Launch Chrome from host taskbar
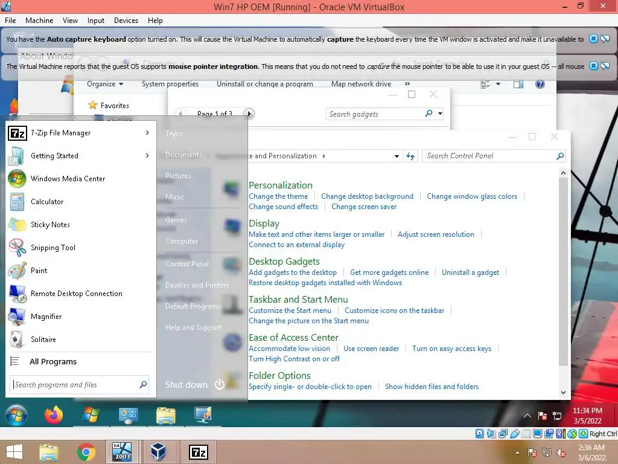618x464 pixels. 86,452
